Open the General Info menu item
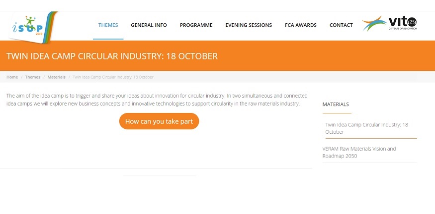Image resolution: width=435 pixels, height=214 pixels. [x=149, y=25]
